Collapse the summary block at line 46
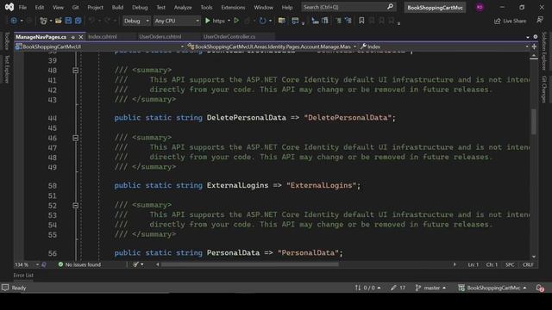Image resolution: width=552 pixels, height=310 pixels. click(75, 138)
